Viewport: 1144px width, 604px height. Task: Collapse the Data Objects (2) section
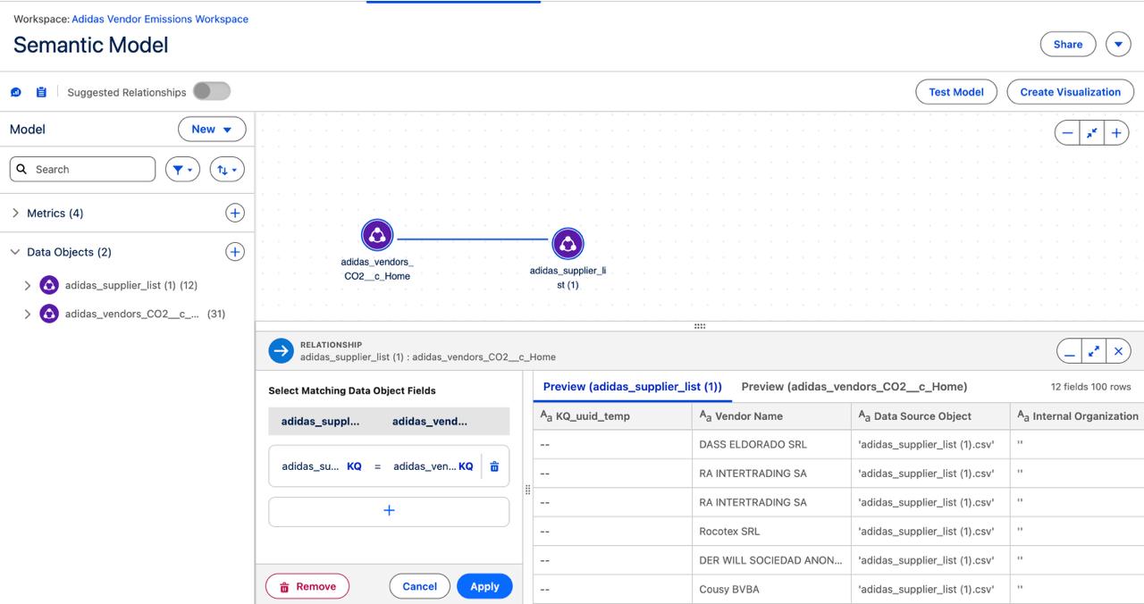pyautogui.click(x=15, y=252)
